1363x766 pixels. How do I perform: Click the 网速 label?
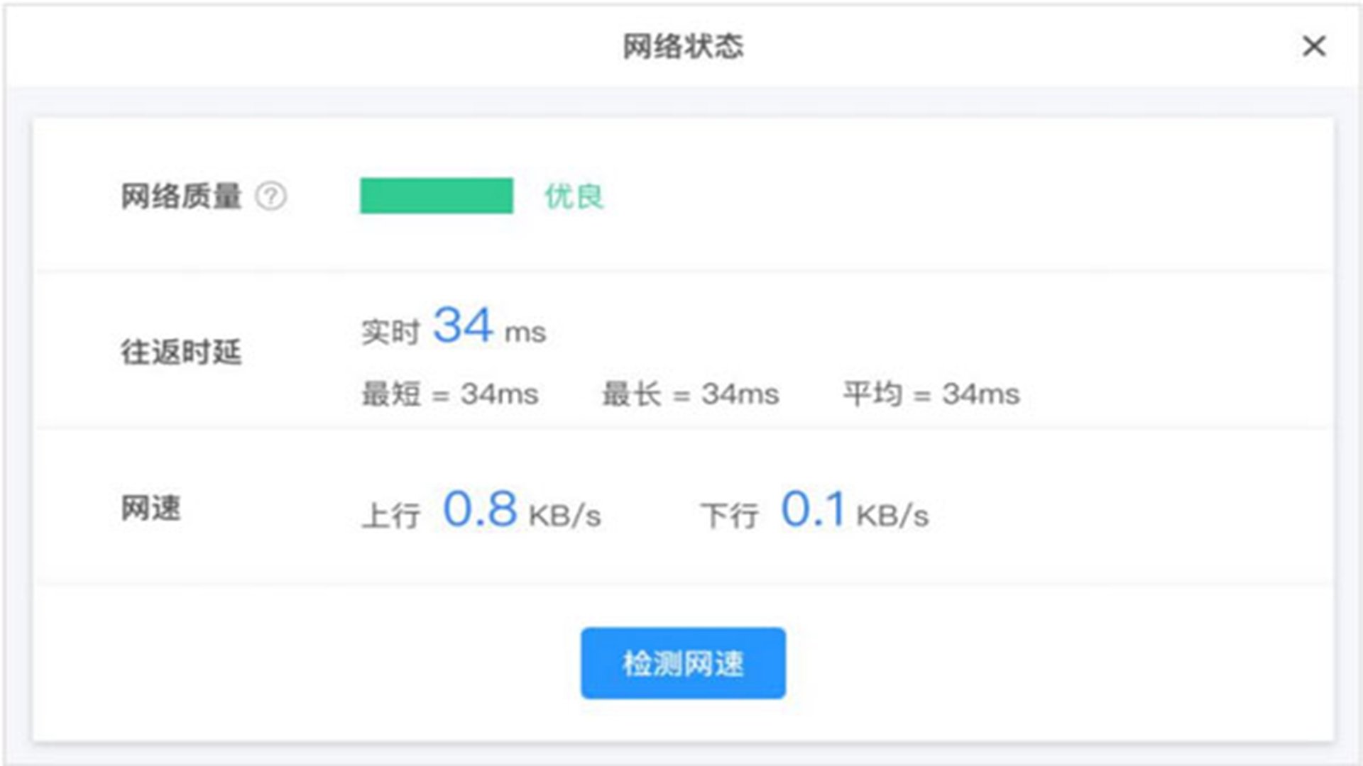click(150, 509)
